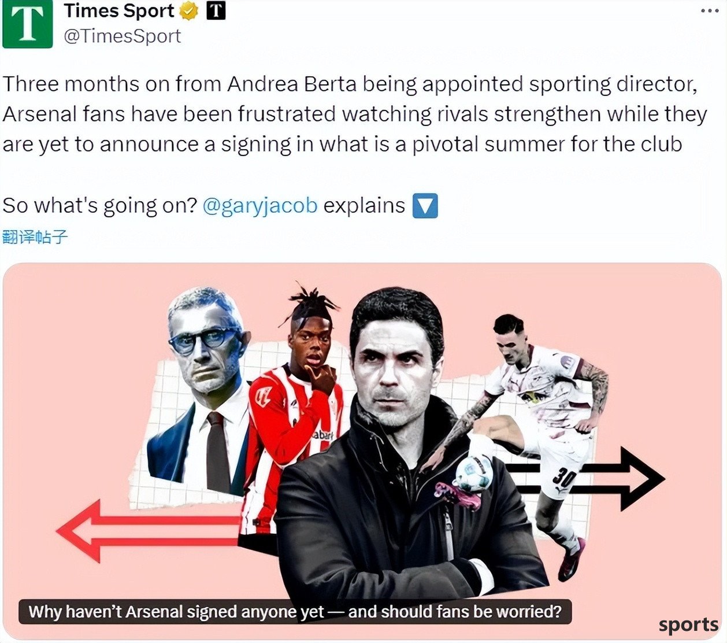The width and height of the screenshot is (727, 643).
Task: Open the Times Sport profile avatar
Action: coord(27,24)
